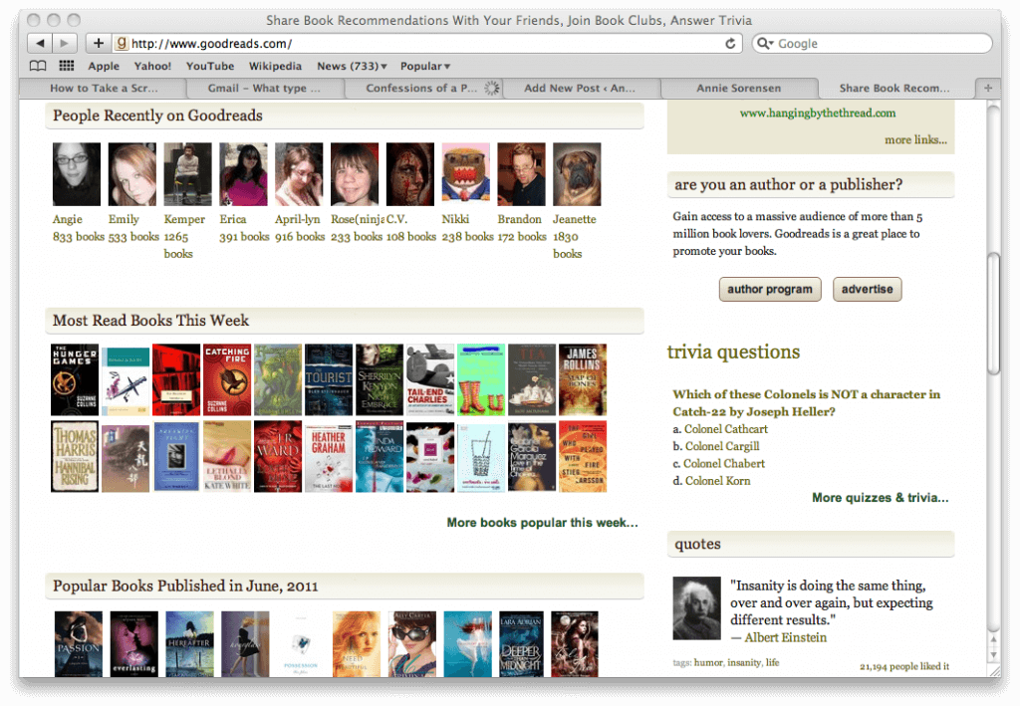Click the author program button
The image size is (1020, 706).
click(x=770, y=290)
